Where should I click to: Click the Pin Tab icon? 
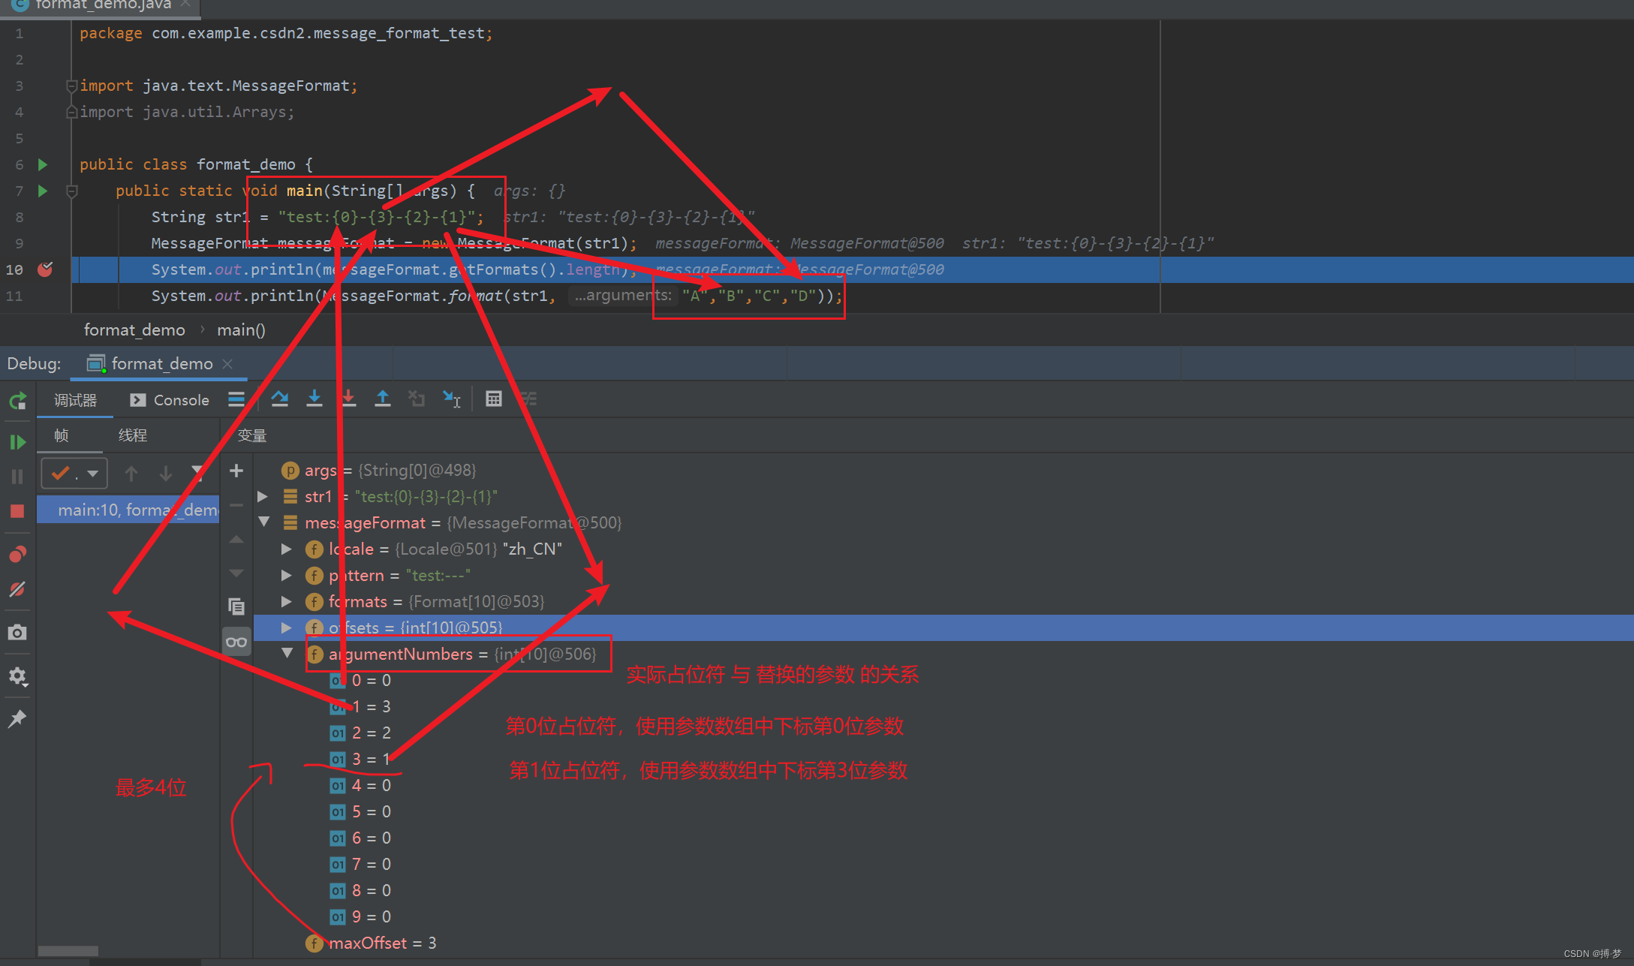coord(17,718)
